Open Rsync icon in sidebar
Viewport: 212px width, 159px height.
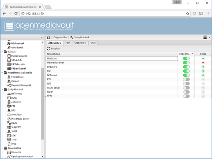(9, 123)
